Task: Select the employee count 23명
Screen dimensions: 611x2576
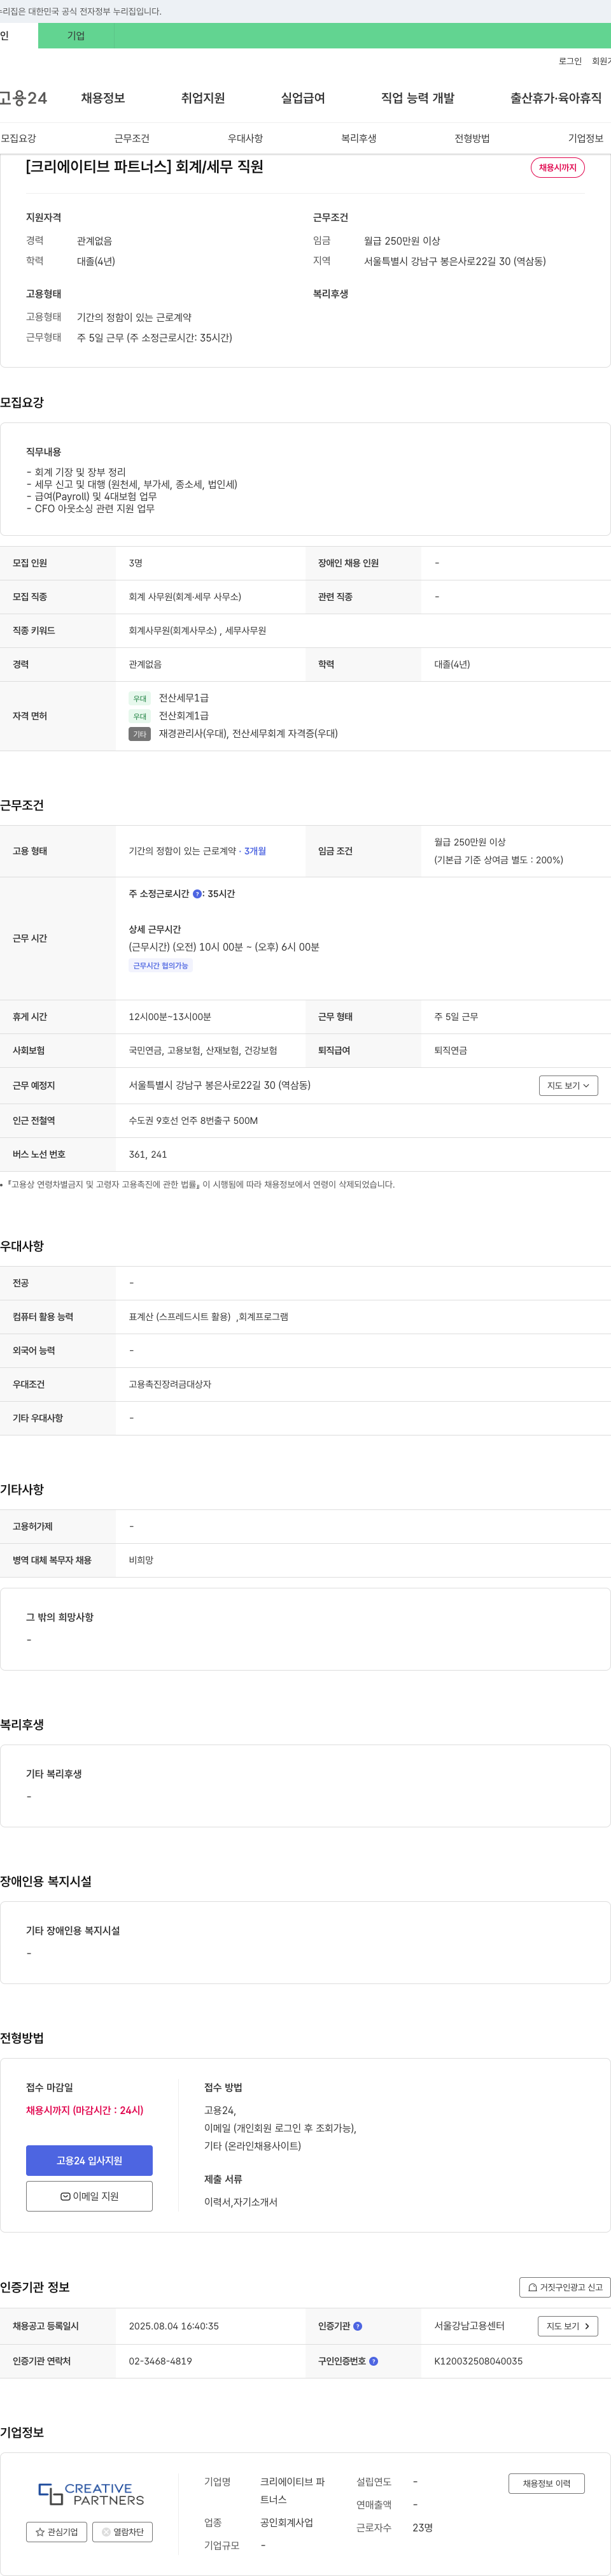Action: 423,2527
